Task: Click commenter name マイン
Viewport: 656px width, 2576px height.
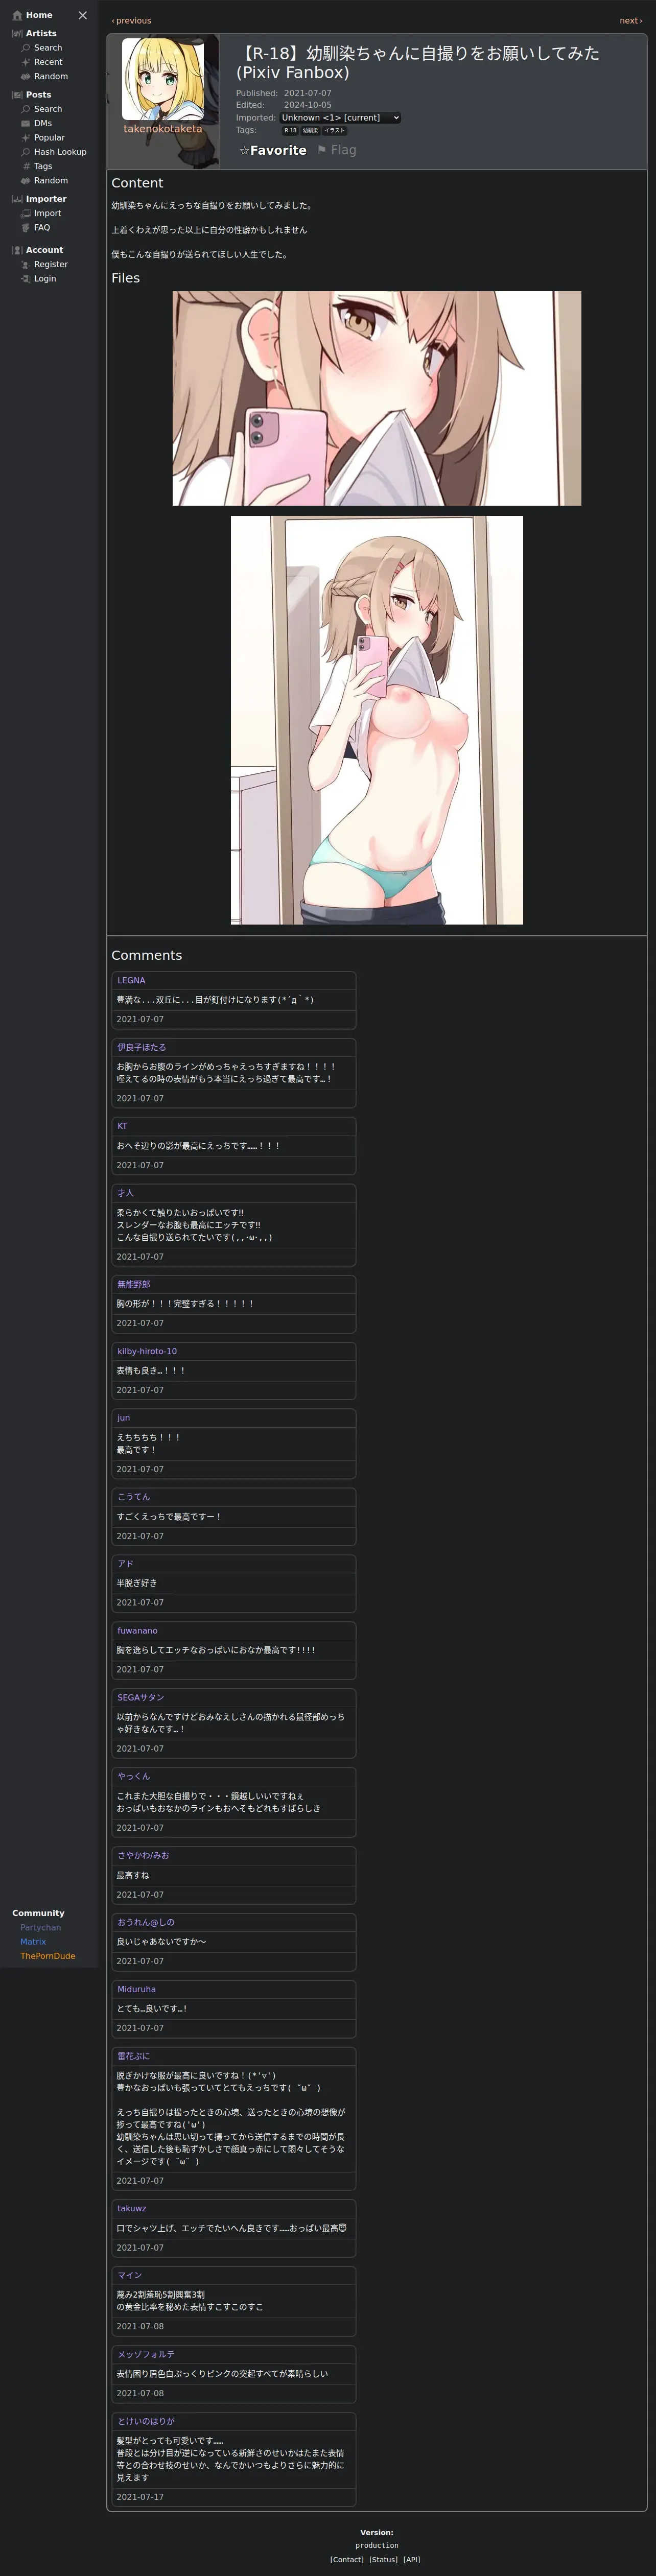Action: [x=130, y=2276]
